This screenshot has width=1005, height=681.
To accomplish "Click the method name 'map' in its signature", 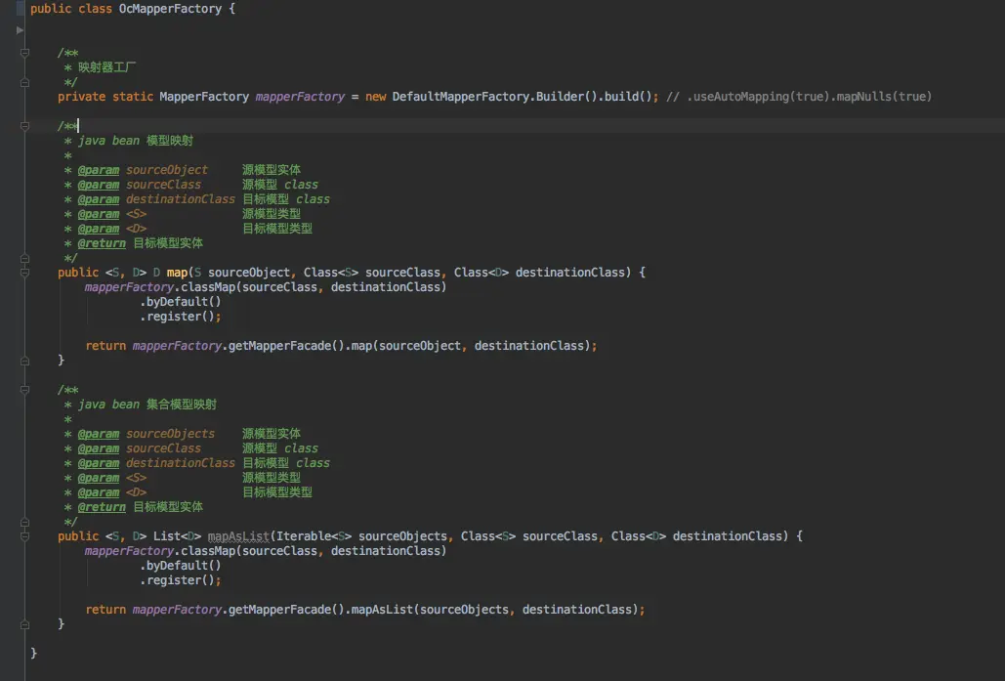I will [x=177, y=273].
